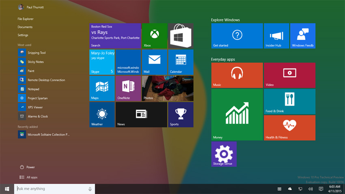
Task: Open Settings link
Action: (x=23, y=35)
